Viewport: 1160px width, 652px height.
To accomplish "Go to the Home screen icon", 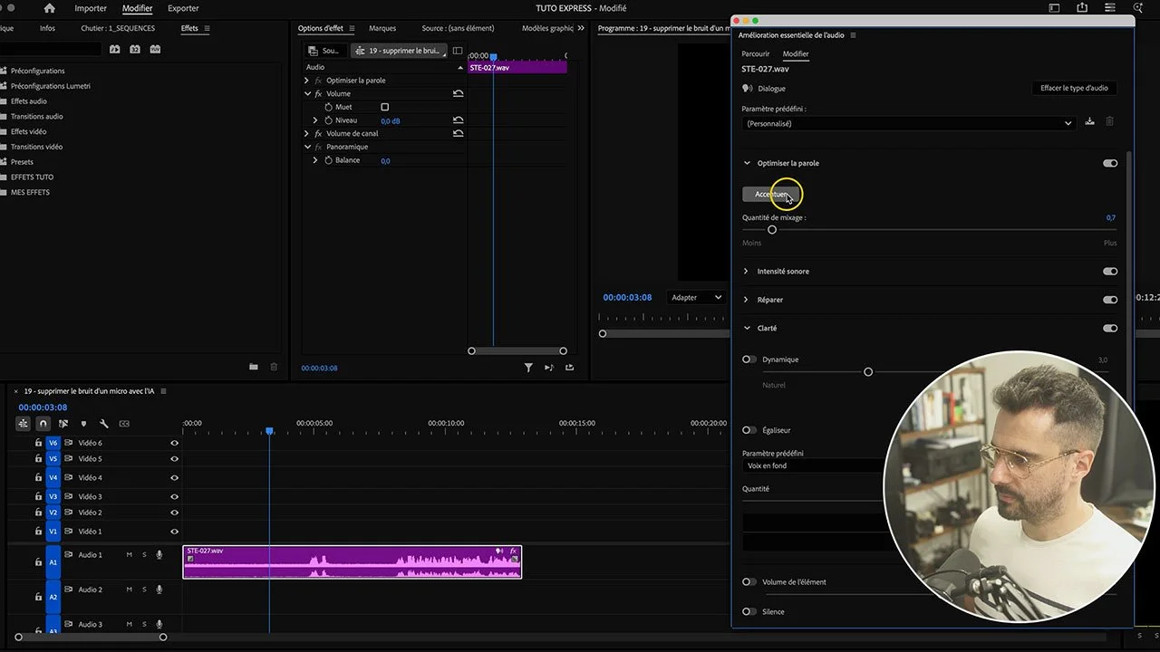I will point(50,8).
